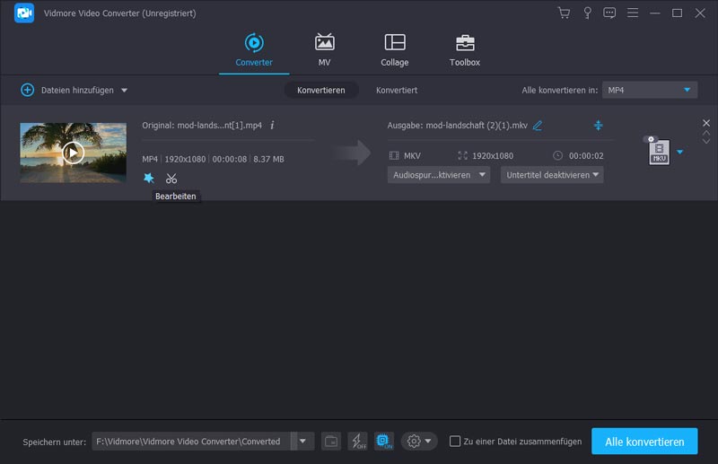
Task: Click the MKV output format icon
Action: click(x=658, y=151)
